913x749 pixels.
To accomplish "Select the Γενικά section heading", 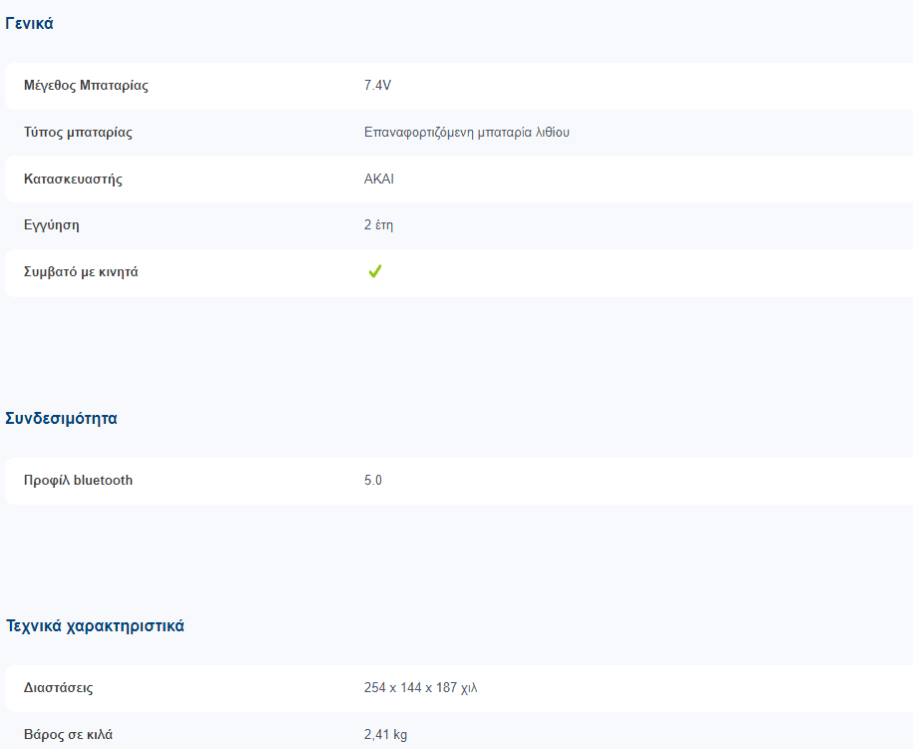I will pos(29,23).
